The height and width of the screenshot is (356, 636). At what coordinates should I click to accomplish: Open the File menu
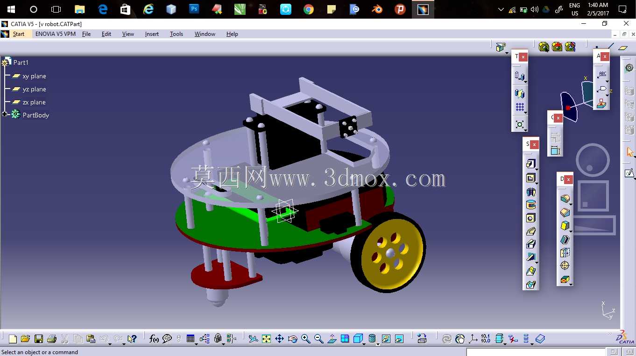pyautogui.click(x=86, y=34)
